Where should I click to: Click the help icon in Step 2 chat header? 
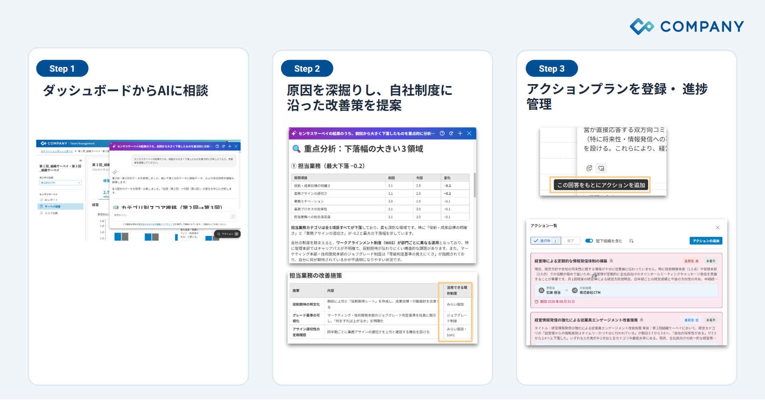tap(442, 133)
